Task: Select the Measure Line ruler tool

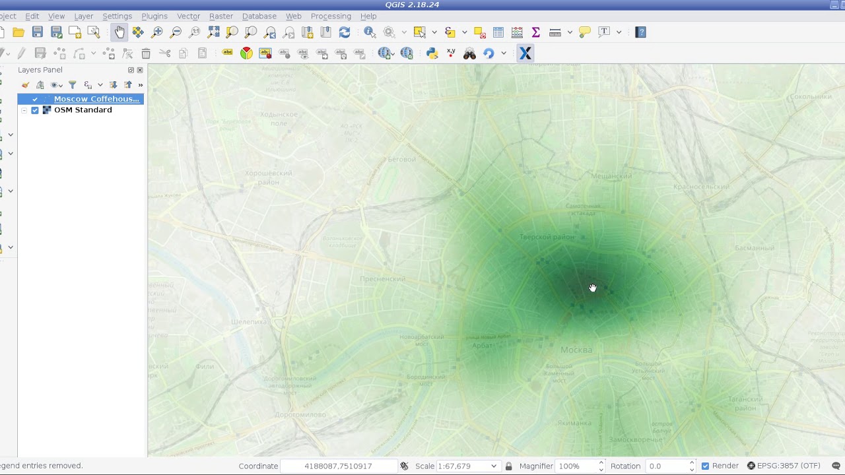Action: (555, 32)
